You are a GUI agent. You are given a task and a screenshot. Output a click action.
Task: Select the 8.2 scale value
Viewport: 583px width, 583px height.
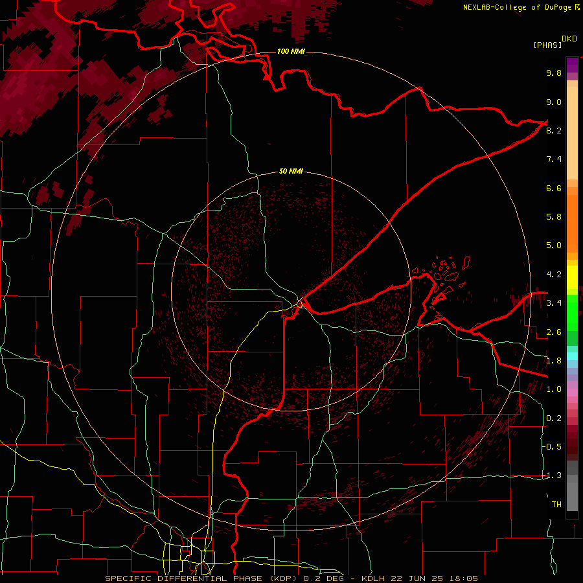(x=554, y=130)
